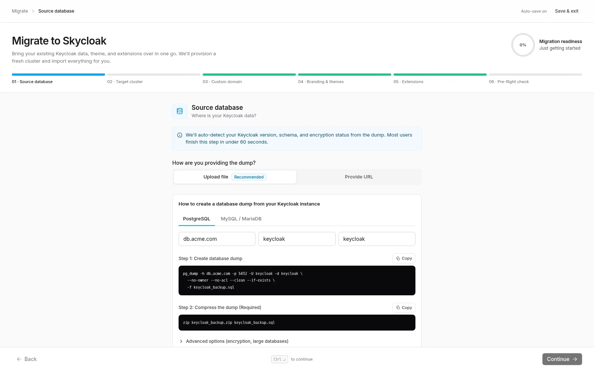
Task: Click the zip keycloak_backup command code block
Action: [x=297, y=323]
